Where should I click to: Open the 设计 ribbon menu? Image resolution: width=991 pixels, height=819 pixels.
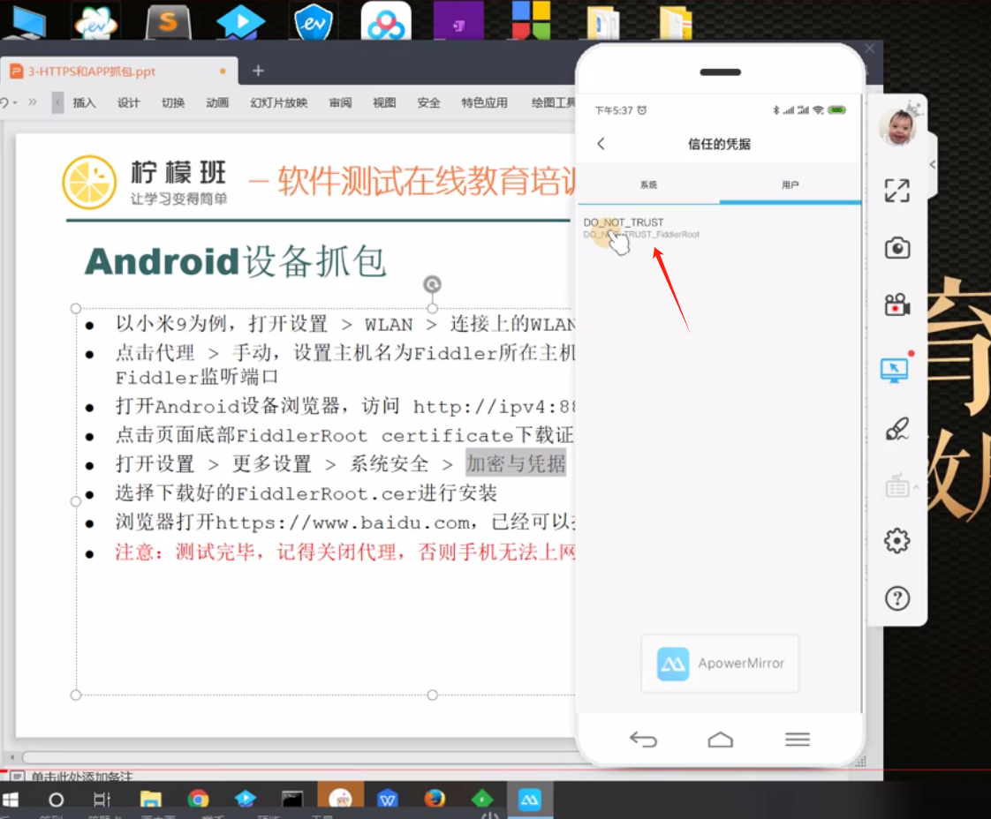[128, 103]
